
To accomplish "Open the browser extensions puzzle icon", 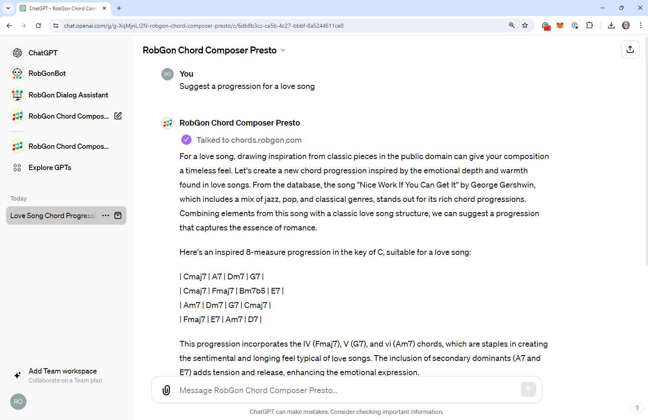I will coord(589,25).
